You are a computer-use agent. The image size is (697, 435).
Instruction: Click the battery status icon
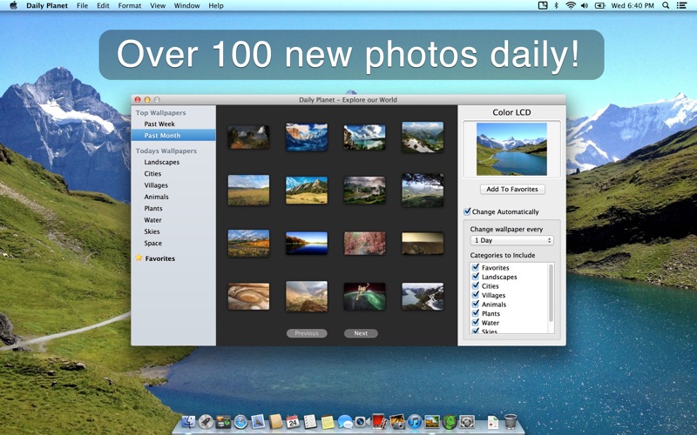point(599,5)
